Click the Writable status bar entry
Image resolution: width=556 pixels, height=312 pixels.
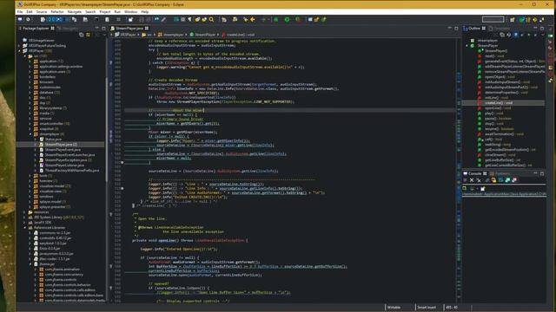[x=394, y=307]
